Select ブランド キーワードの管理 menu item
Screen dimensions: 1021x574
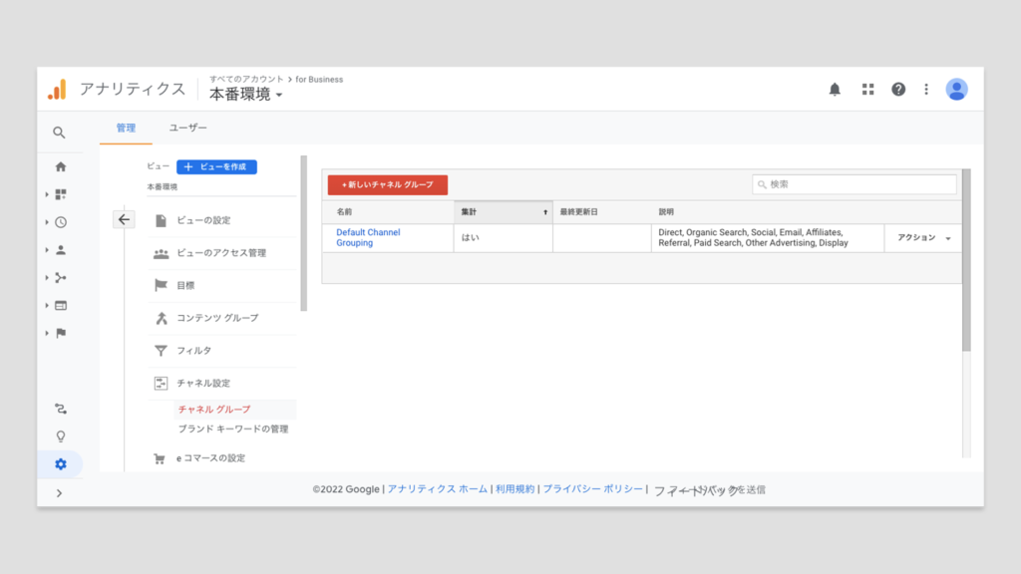(x=232, y=429)
